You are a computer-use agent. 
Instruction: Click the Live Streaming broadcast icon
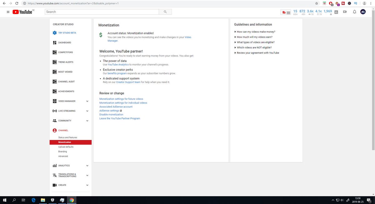(x=55, y=111)
